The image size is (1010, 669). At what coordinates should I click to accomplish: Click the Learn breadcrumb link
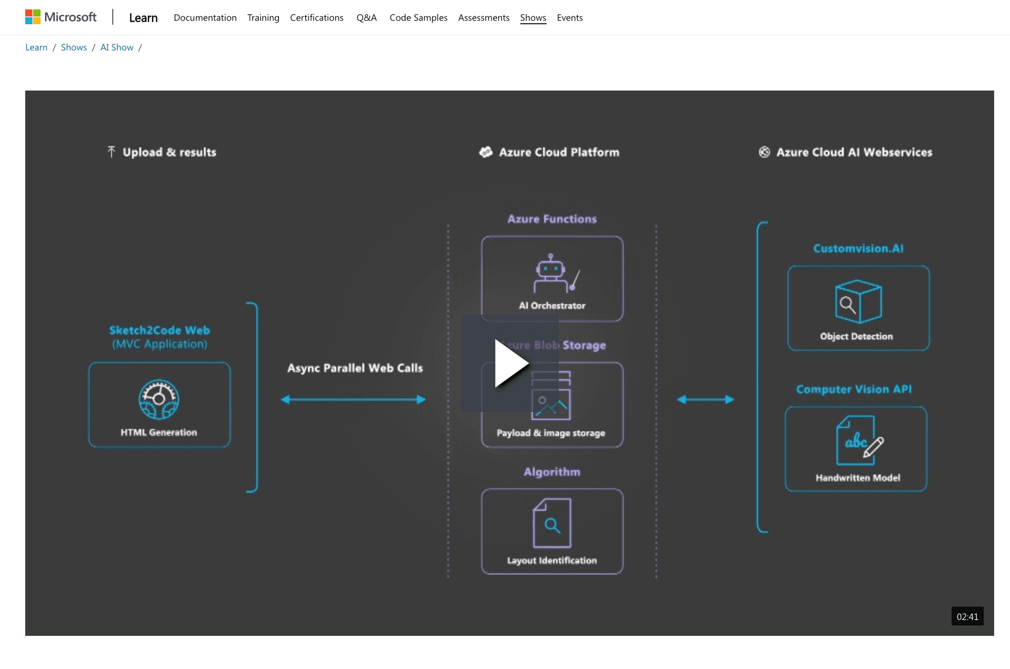36,48
